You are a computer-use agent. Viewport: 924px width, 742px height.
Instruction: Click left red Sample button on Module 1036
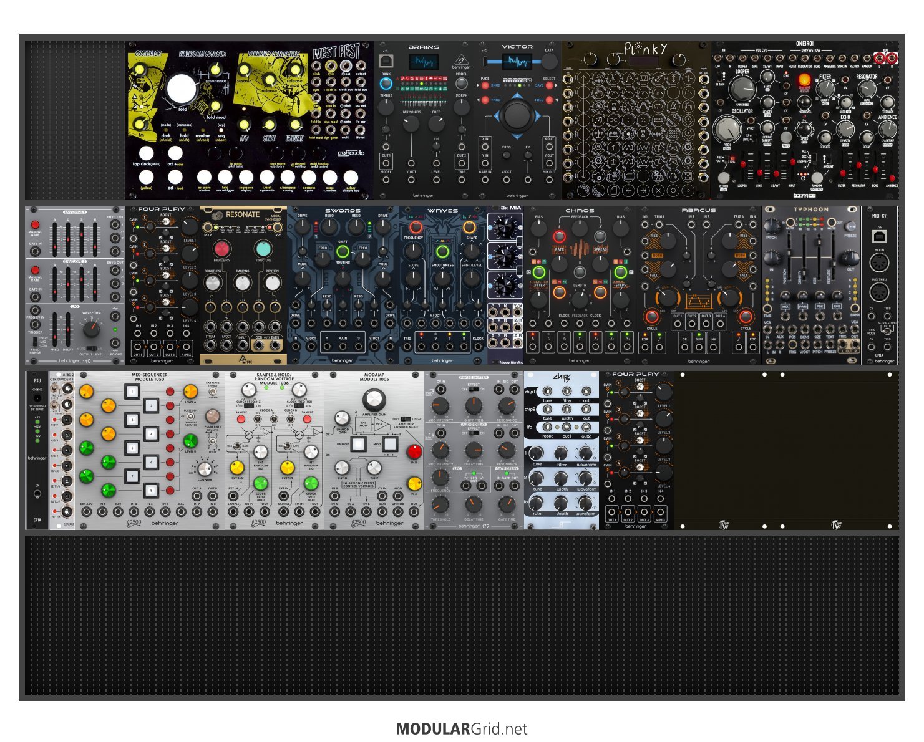tap(241, 420)
